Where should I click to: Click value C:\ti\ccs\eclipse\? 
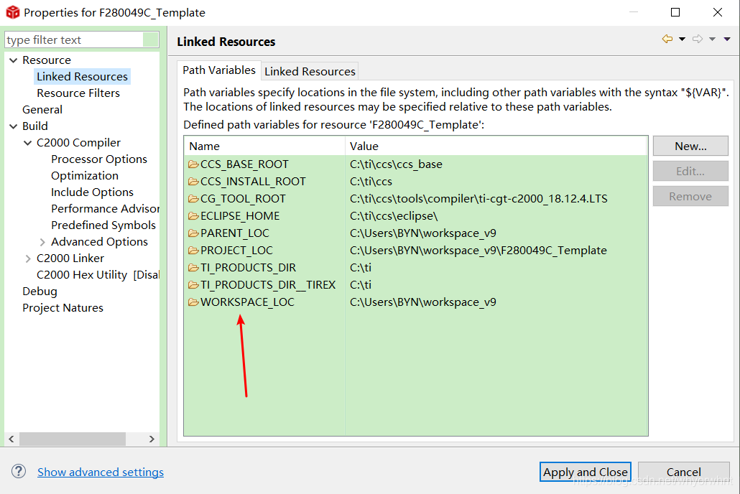(x=394, y=215)
